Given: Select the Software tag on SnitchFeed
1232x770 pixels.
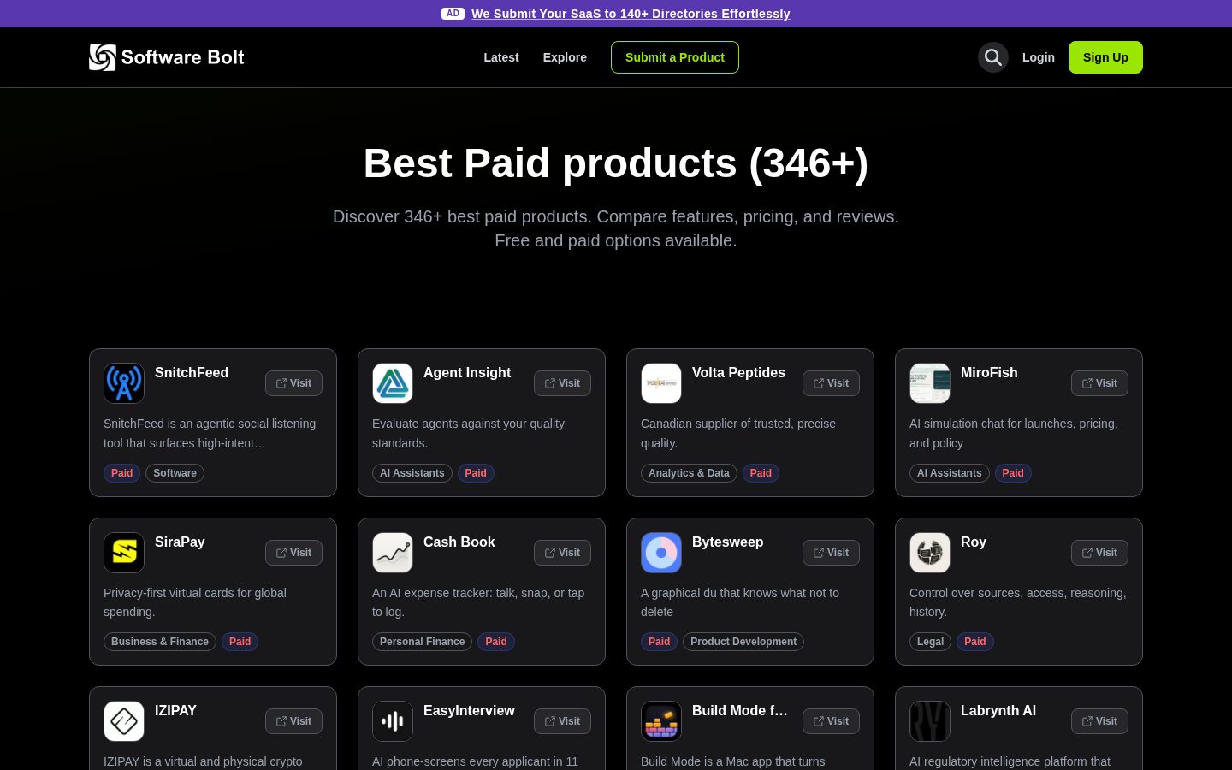Looking at the screenshot, I should point(175,473).
